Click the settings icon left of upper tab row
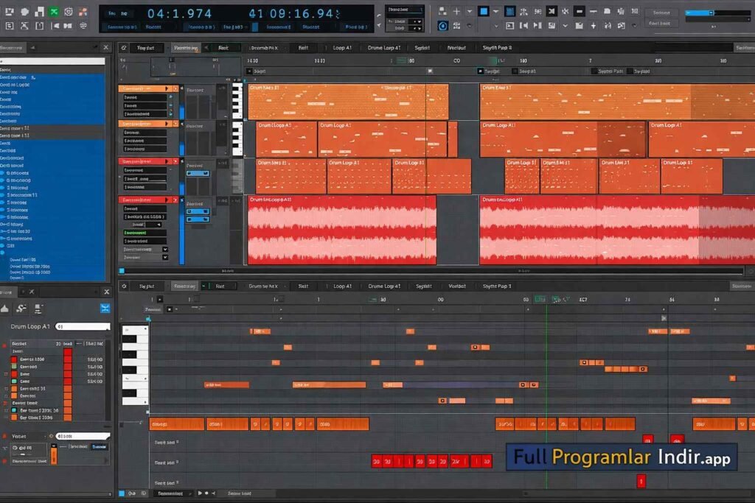This screenshot has width=755, height=503. [124, 47]
